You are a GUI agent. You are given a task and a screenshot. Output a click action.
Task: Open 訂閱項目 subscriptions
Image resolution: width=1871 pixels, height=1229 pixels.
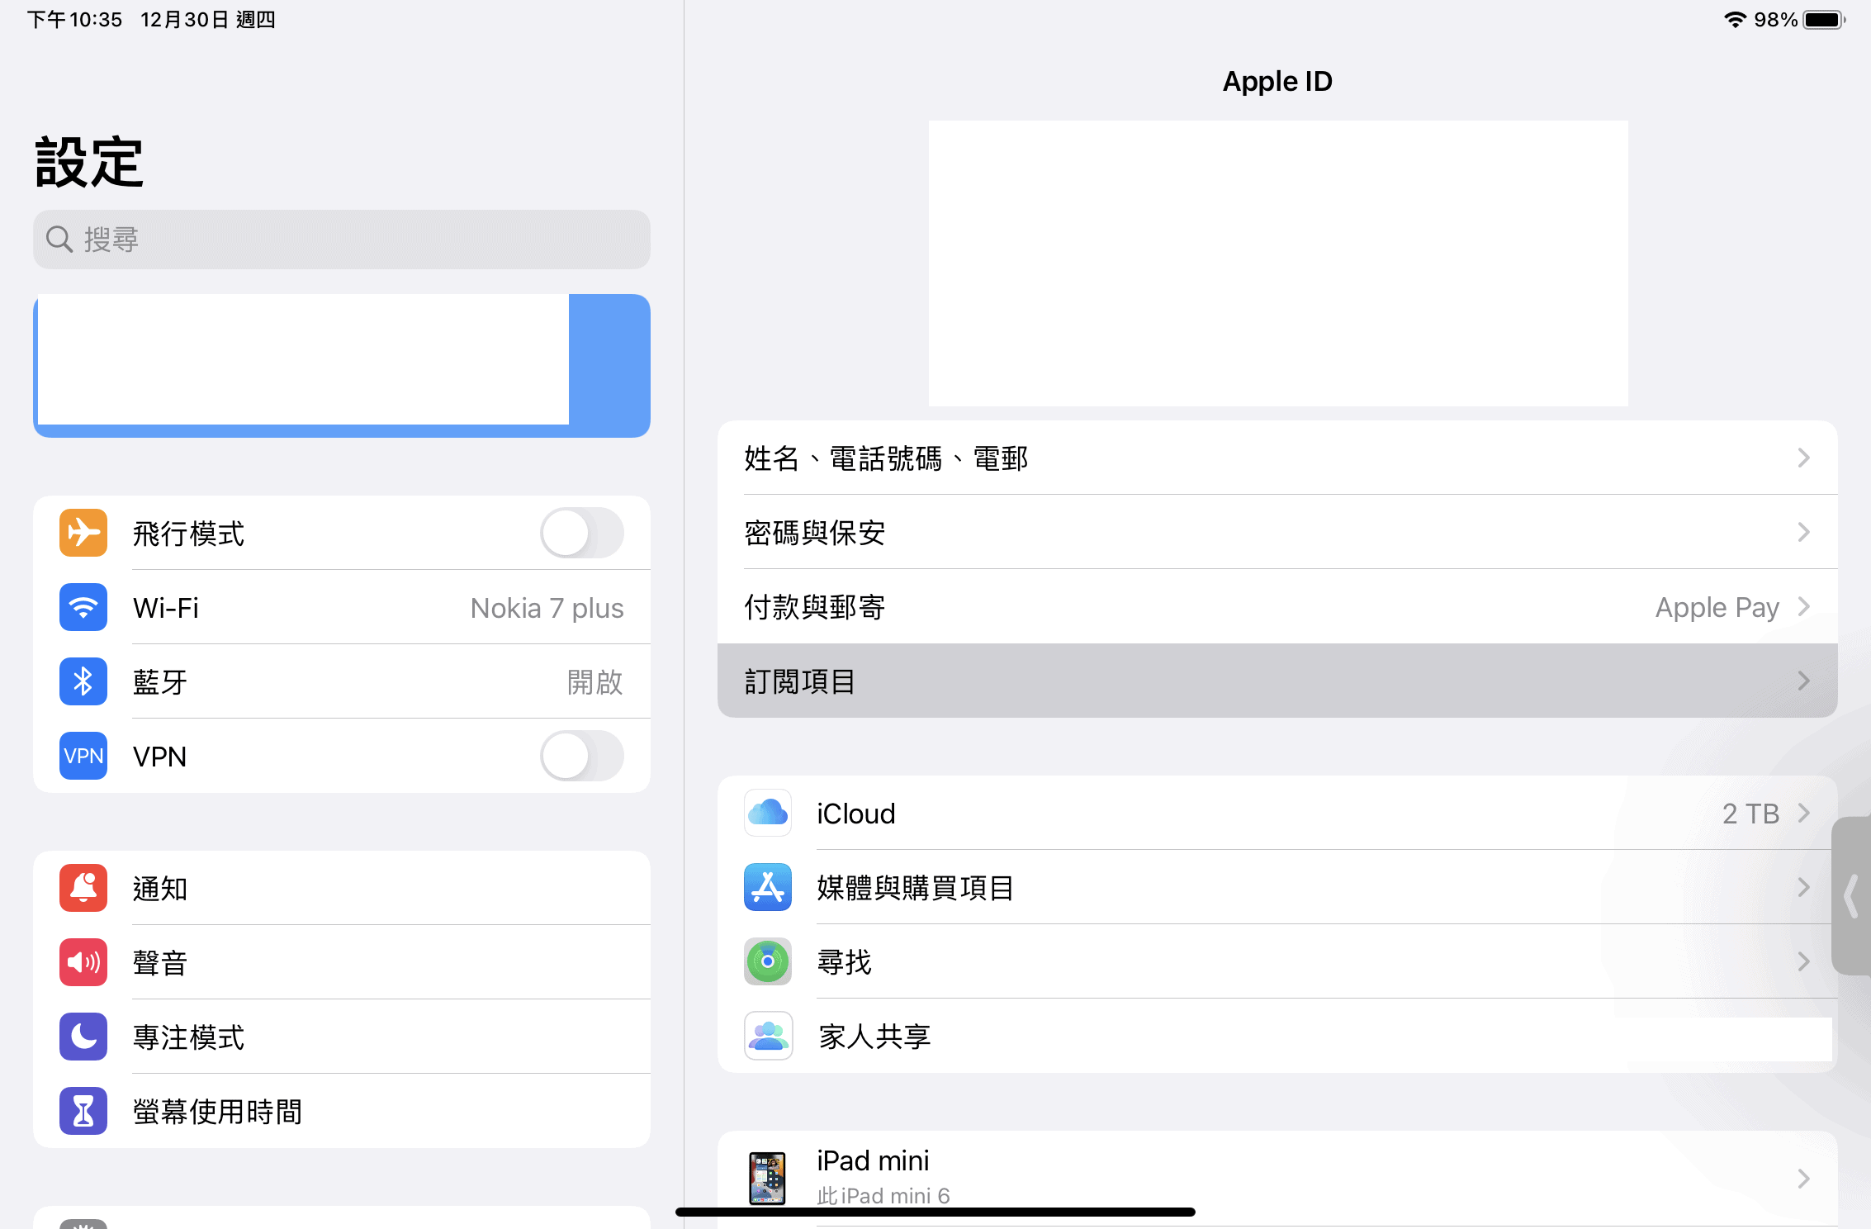pos(1277,681)
